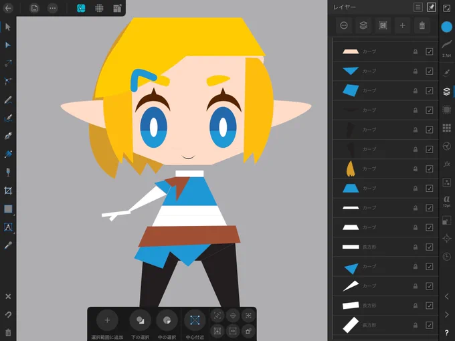
Task: Open the Text studio showing 12pt
Action: [x=446, y=201]
